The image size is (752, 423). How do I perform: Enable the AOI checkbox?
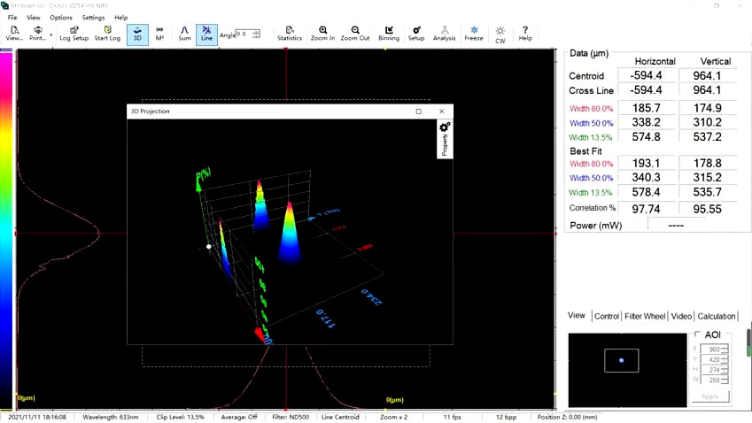tap(697, 335)
